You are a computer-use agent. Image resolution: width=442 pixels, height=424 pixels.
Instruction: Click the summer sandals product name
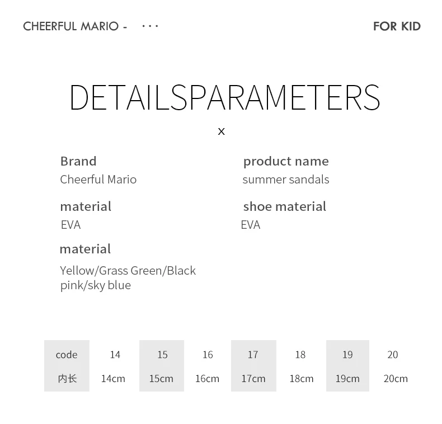point(285,180)
